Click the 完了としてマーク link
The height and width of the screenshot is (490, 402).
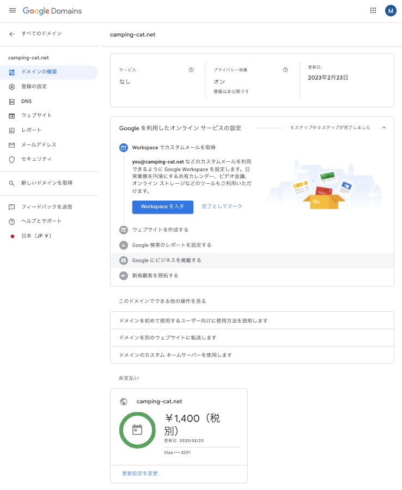point(222,206)
